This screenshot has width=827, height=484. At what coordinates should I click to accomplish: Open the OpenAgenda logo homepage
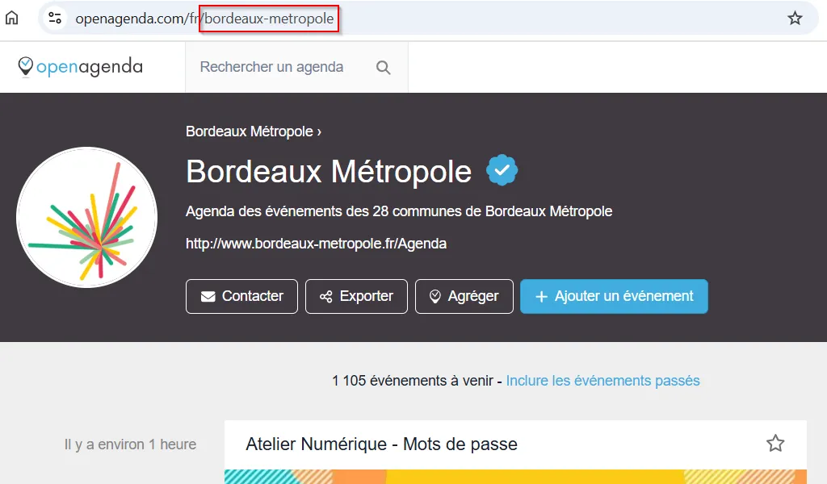(80, 67)
